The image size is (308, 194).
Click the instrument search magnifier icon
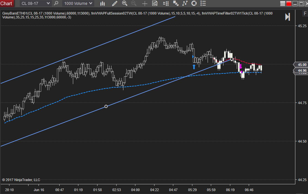(56, 3)
